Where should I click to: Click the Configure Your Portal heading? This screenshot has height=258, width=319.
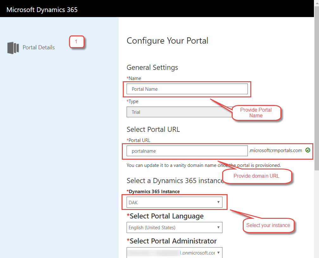pyautogui.click(x=167, y=41)
